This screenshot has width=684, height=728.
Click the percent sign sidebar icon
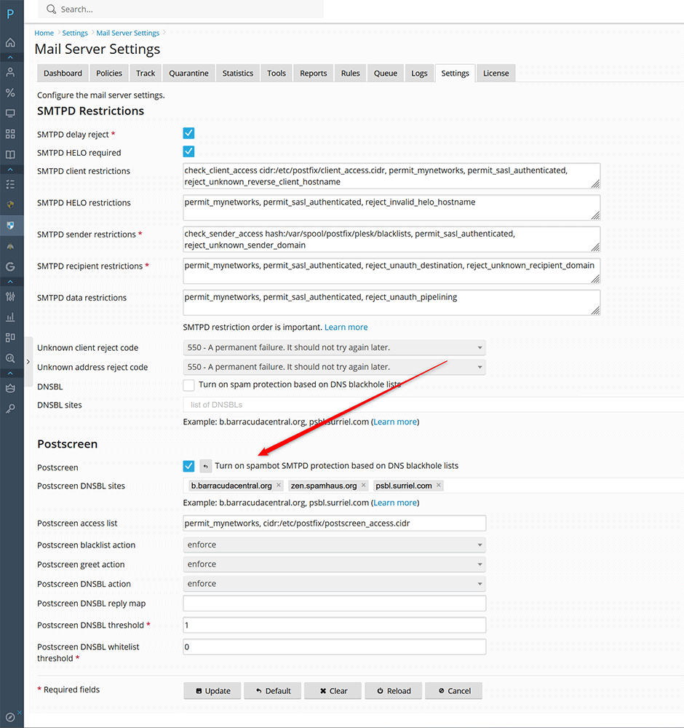click(10, 93)
